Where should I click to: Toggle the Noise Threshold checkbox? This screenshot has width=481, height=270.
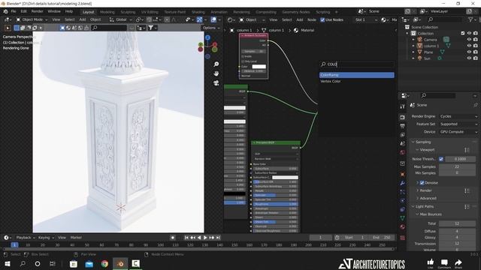click(441, 159)
